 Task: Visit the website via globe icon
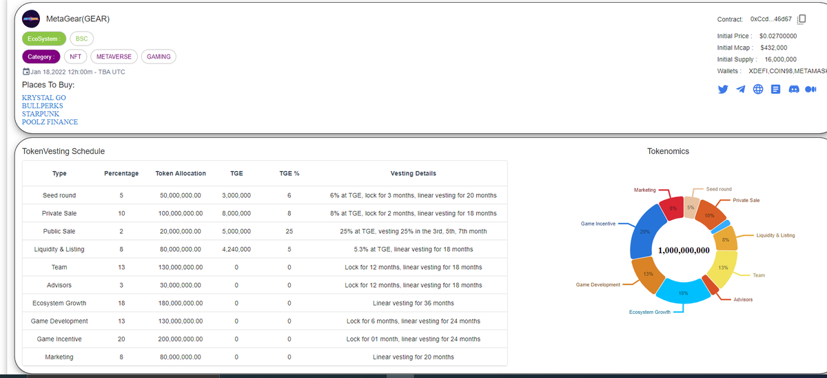(758, 90)
